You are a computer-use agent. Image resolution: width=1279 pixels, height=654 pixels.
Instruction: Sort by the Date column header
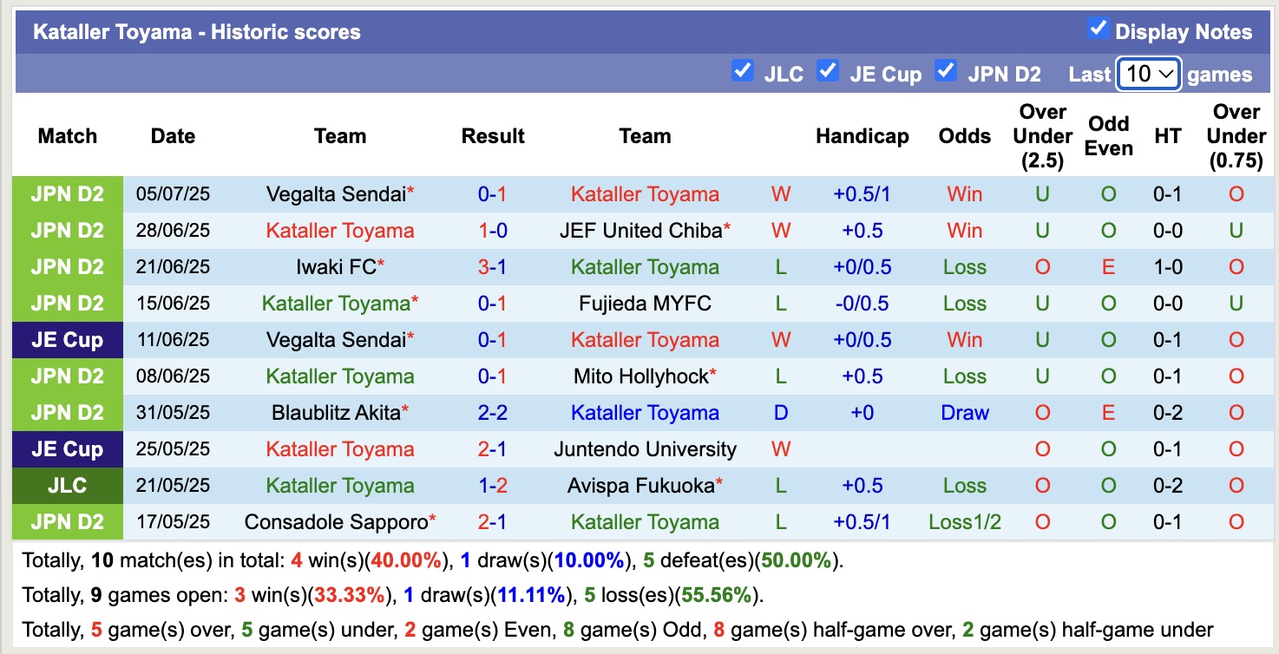click(x=172, y=136)
